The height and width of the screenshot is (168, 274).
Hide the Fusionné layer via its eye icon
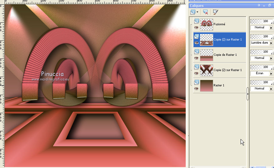point(196,27)
